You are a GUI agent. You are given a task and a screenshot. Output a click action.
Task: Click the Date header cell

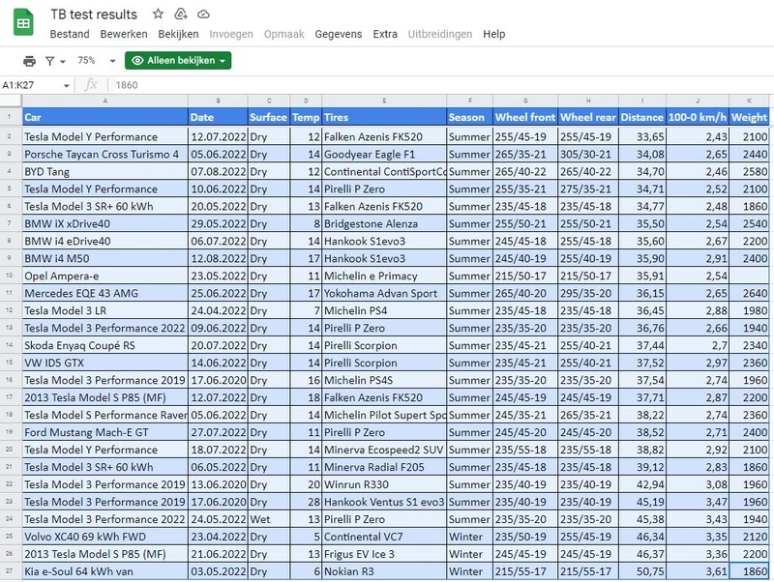[x=218, y=117]
